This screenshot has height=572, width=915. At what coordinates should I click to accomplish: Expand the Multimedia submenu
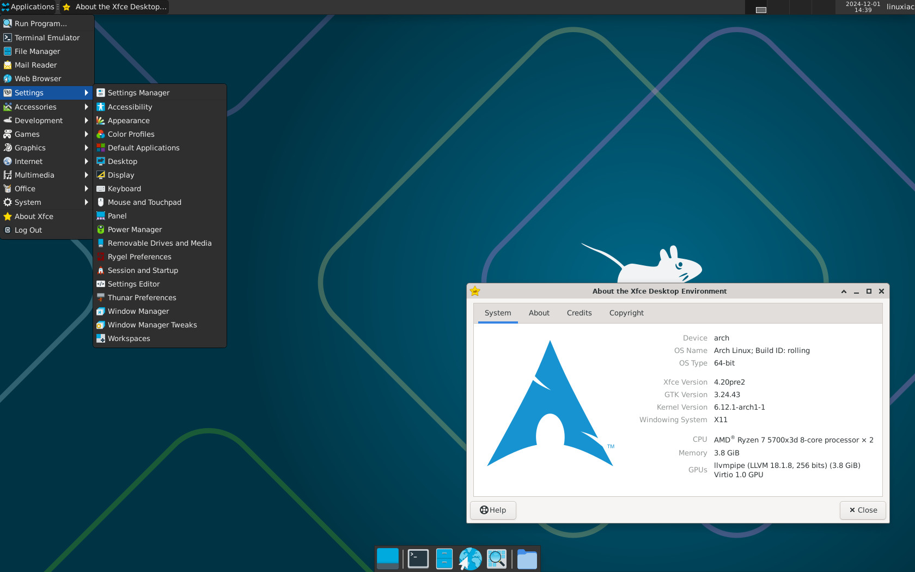point(47,175)
